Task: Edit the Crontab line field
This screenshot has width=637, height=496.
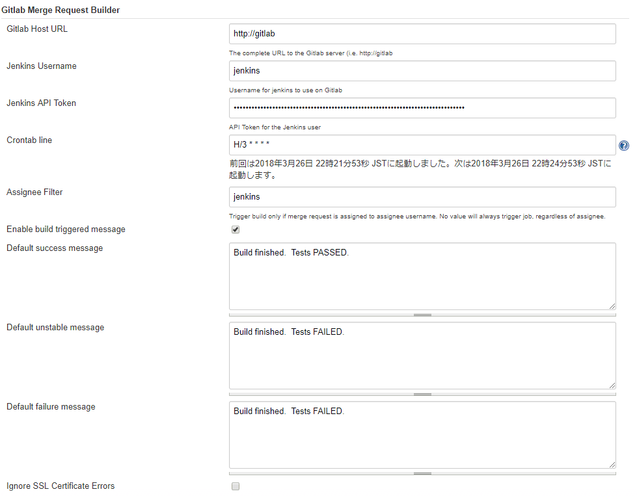Action: pyautogui.click(x=422, y=145)
